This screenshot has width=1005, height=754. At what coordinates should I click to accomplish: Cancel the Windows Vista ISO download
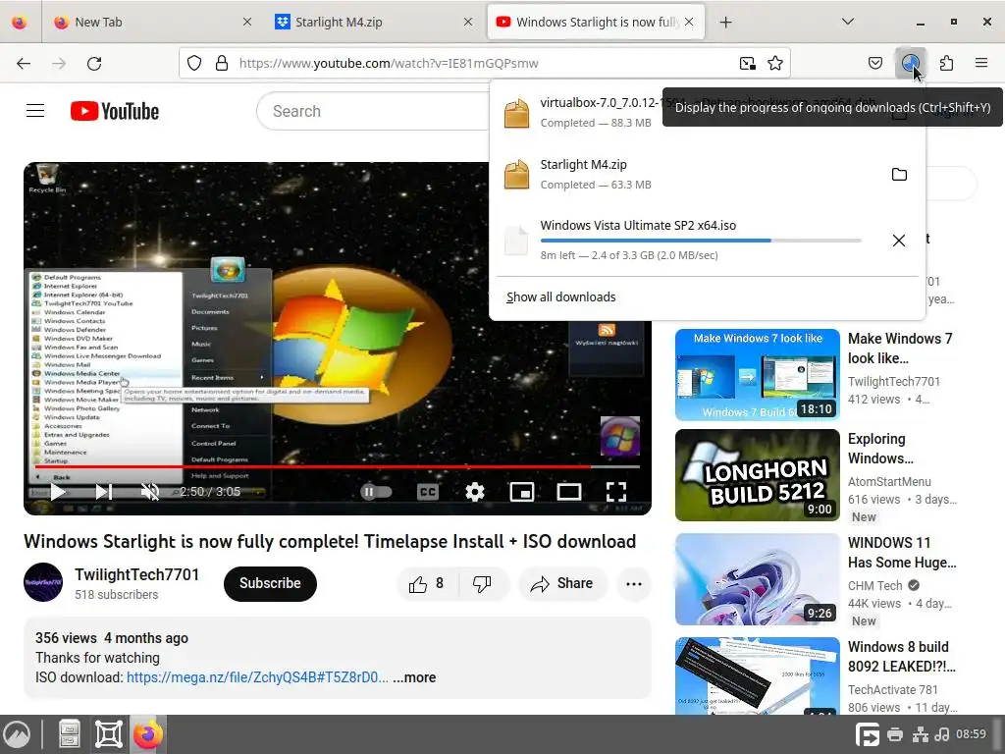(899, 241)
